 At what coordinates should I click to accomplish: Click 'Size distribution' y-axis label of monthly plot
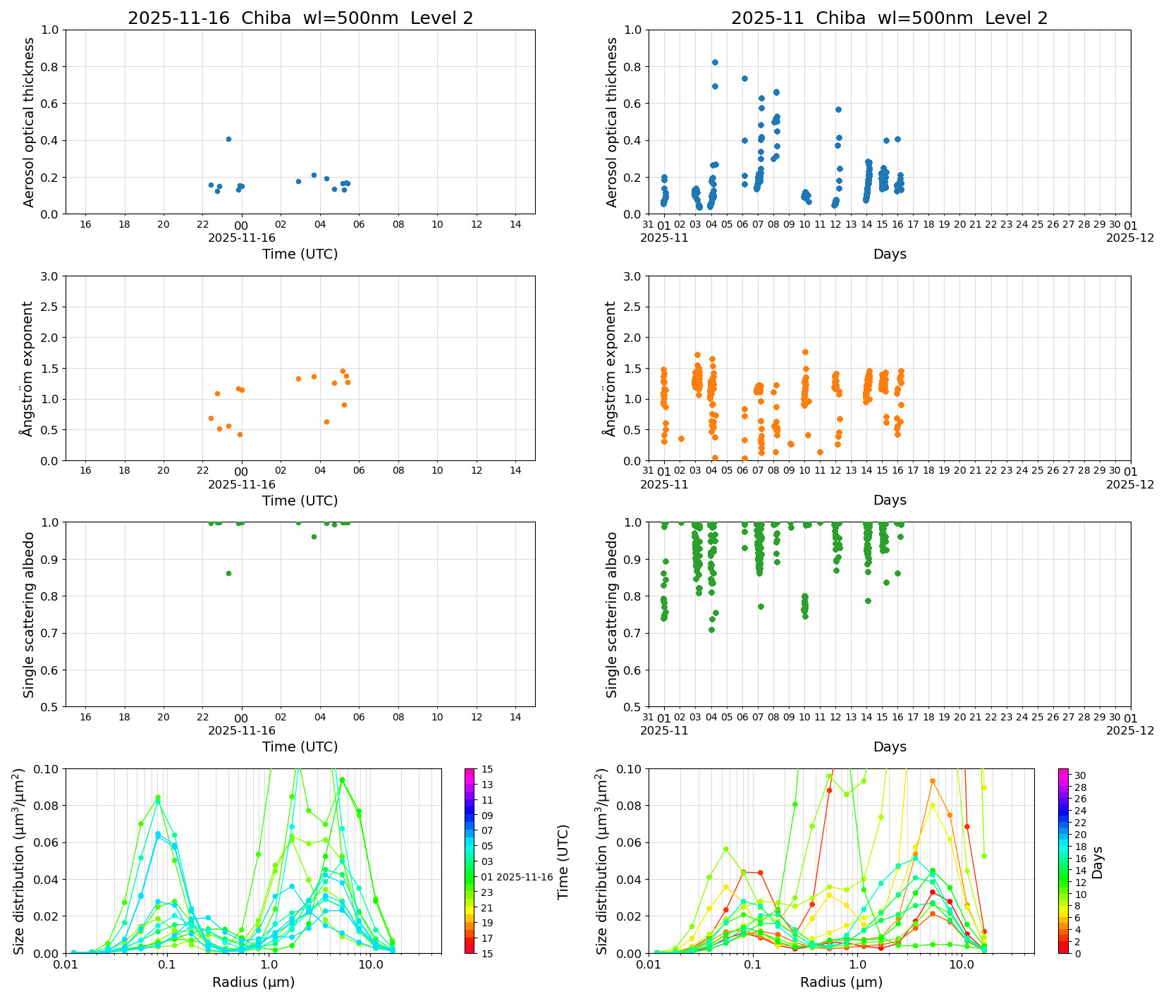603,861
